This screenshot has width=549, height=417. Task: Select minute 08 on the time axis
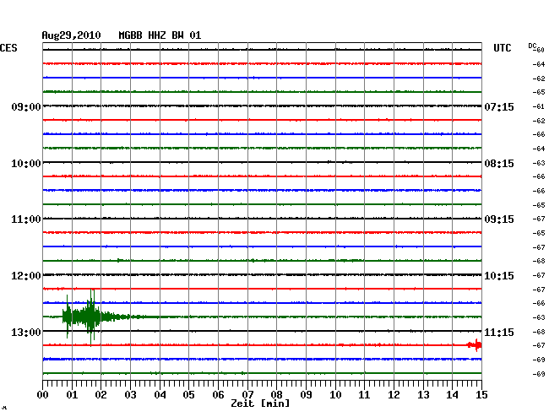click(276, 394)
